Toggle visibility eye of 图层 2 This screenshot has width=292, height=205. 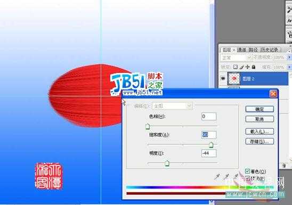223,78
